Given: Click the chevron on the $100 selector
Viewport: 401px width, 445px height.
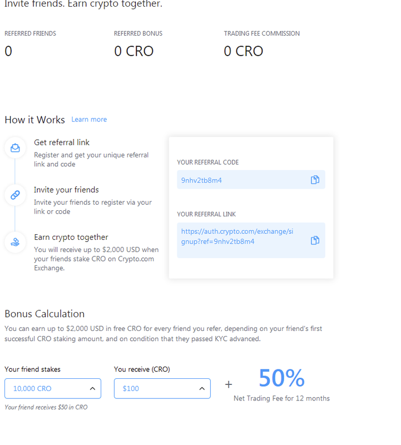Looking at the screenshot, I should tap(202, 388).
